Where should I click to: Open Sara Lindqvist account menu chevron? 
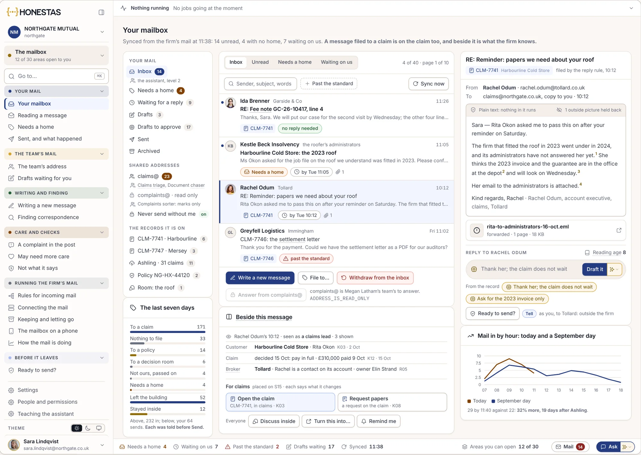click(x=102, y=445)
